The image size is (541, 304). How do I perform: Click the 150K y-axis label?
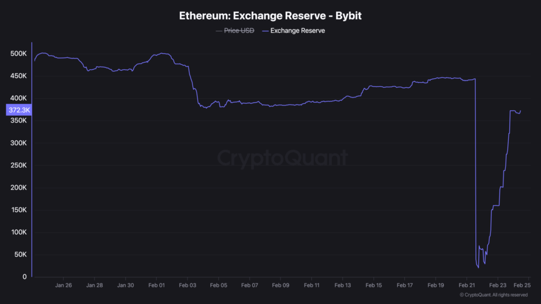coord(18,210)
